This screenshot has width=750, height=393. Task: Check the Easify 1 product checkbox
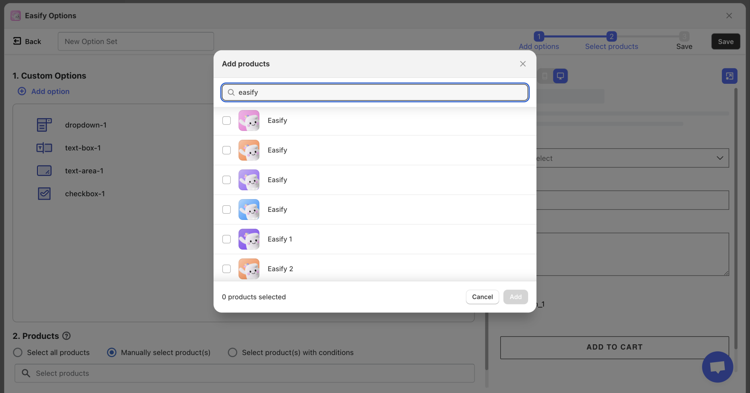pyautogui.click(x=226, y=239)
